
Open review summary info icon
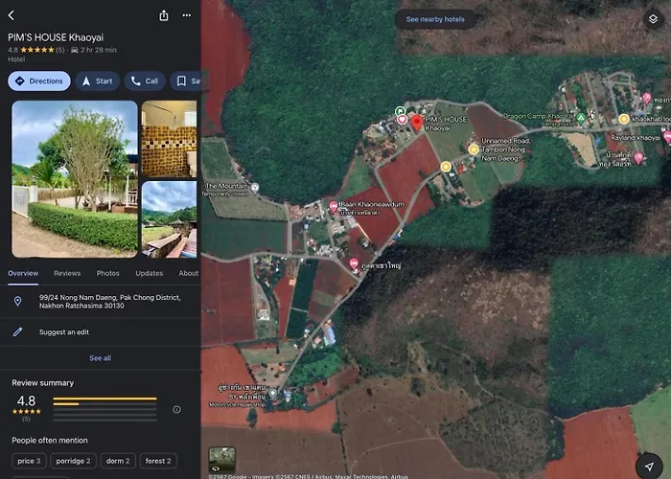point(176,410)
